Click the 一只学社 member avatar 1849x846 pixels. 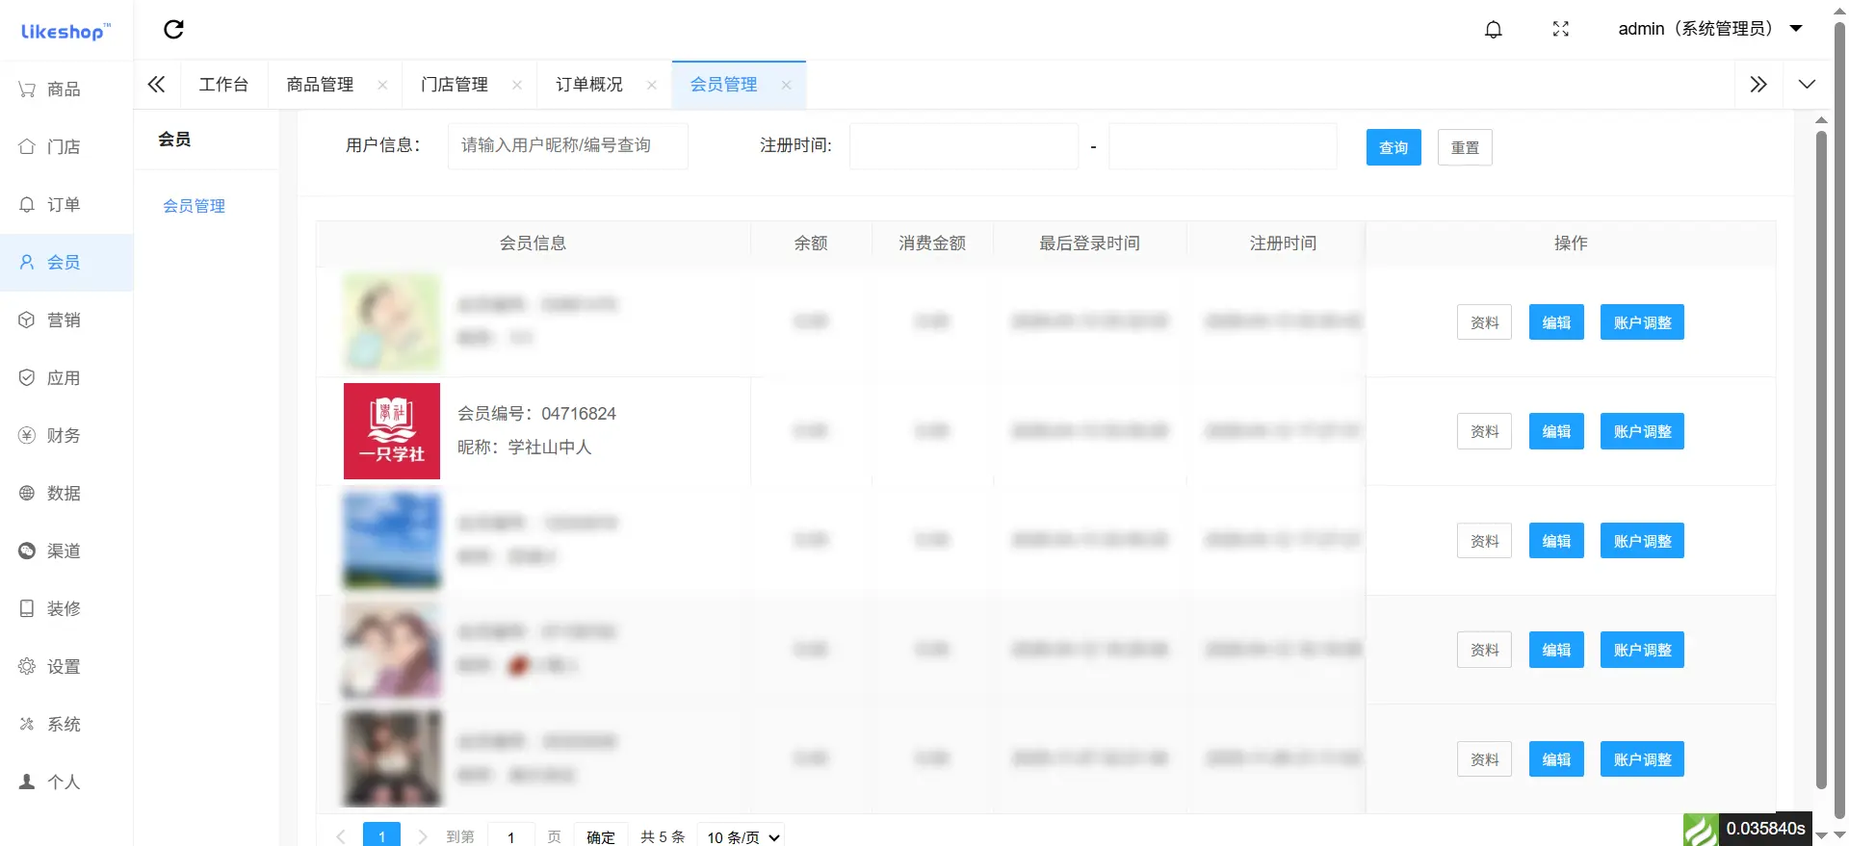click(392, 431)
